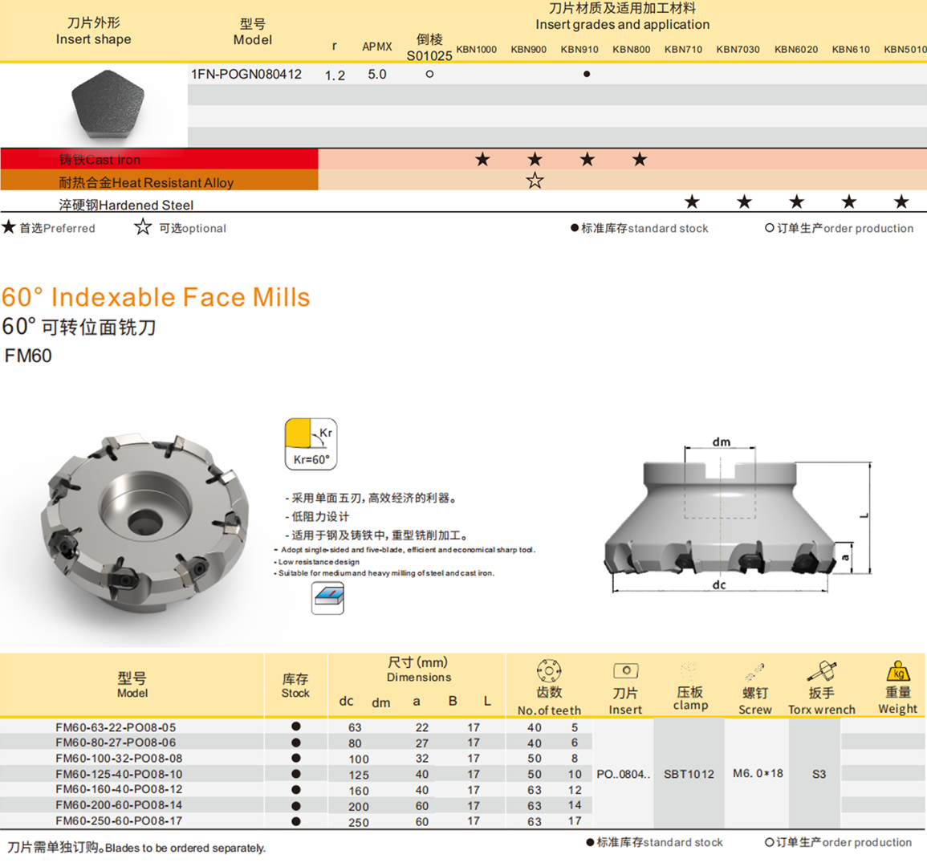The width and height of the screenshot is (927, 867).
Task: Select the filled dot under KBN910 column
Action: click(x=587, y=74)
